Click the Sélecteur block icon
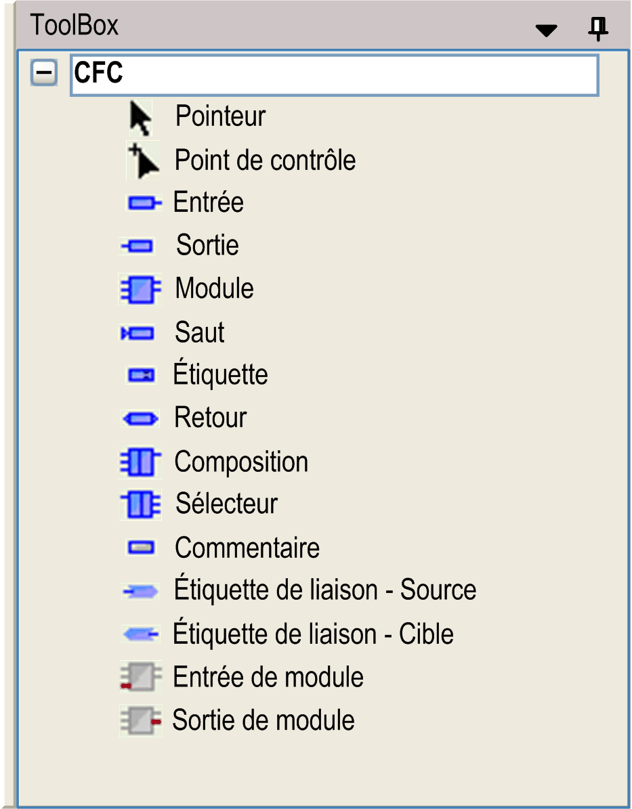Screen dimensions: 632x809 [141, 505]
